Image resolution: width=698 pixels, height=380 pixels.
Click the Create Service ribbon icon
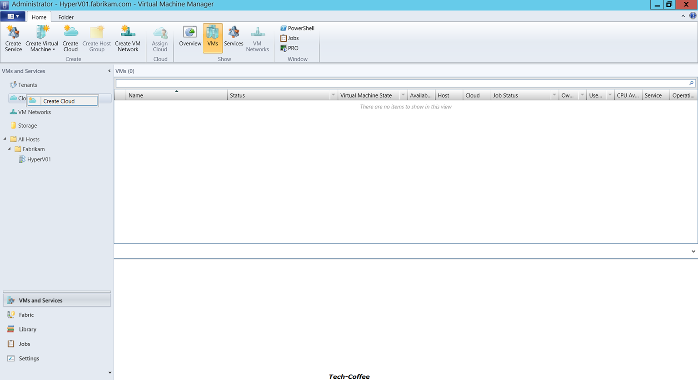click(13, 39)
